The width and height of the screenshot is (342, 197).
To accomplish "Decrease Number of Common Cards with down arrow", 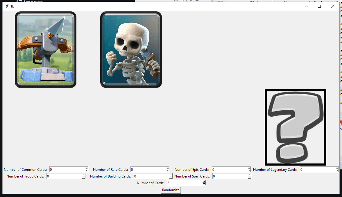I will (x=87, y=171).
